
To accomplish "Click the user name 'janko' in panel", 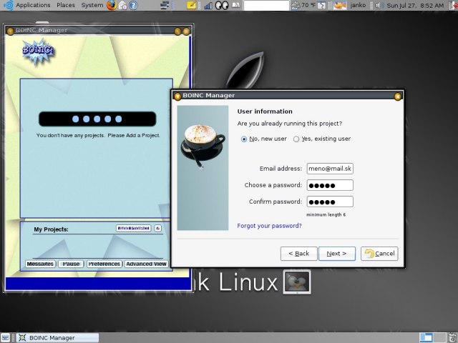I will pyautogui.click(x=358, y=5).
